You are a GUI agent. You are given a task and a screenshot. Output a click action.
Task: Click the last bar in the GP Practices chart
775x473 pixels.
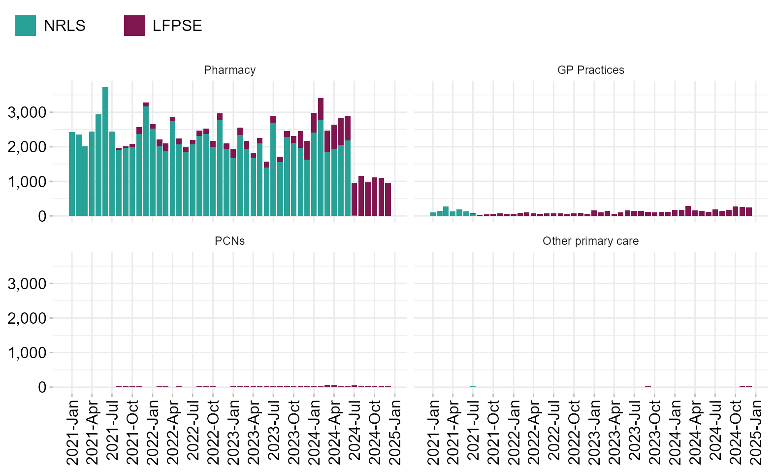tap(749, 211)
